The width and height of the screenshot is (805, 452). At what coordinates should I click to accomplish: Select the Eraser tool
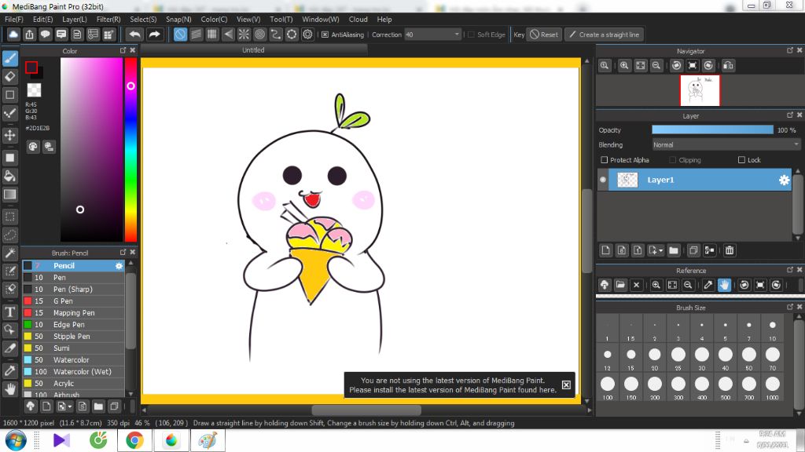tap(10, 77)
